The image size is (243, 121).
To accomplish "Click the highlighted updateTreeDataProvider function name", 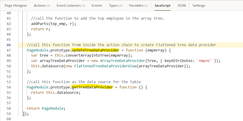I will coord(95,50).
